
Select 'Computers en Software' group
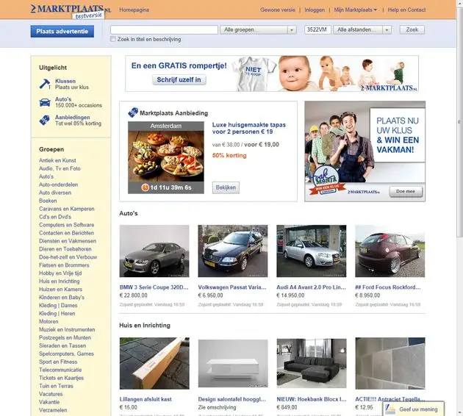click(66, 225)
